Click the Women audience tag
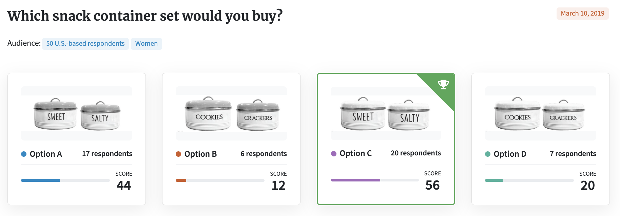Screen dimensions: 620x216 pos(147,44)
